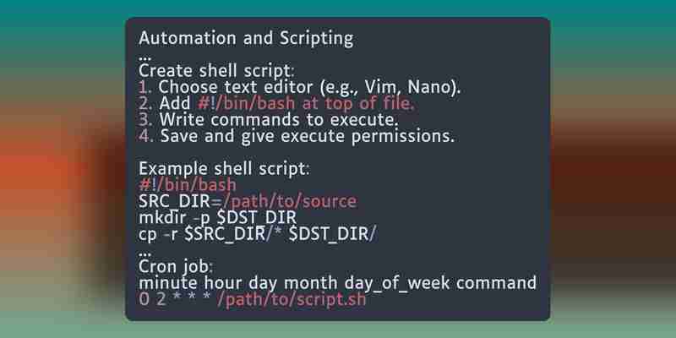The height and width of the screenshot is (338, 676).
Task: Click the 'Create shell script:' line
Action: pos(217,71)
